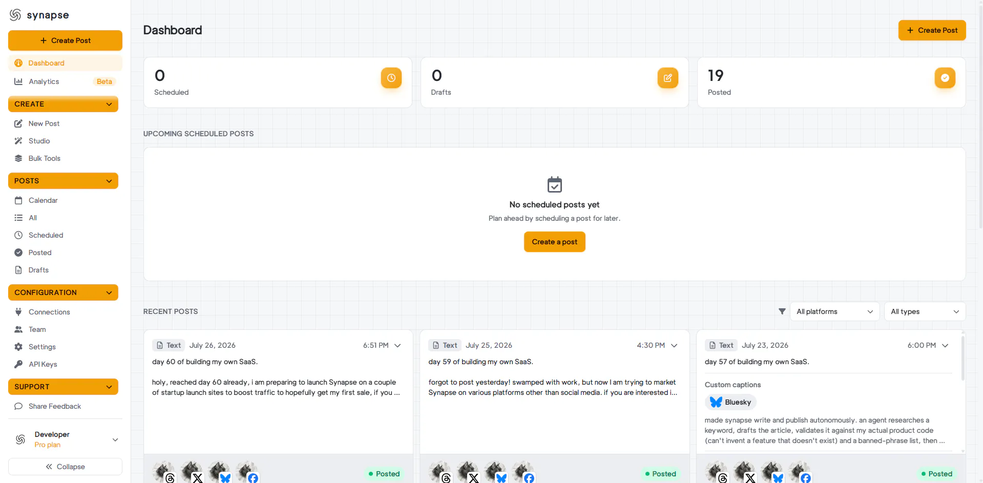The height and width of the screenshot is (483, 983).
Task: Click the Text type badge on July 26 post
Action: [x=169, y=345]
